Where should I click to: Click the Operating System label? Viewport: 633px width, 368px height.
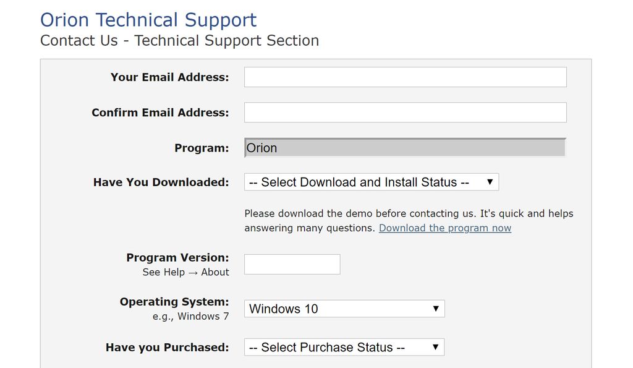point(174,302)
